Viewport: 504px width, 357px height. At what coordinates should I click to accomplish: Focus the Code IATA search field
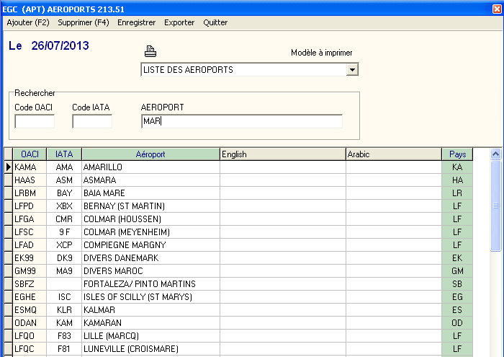coord(92,121)
